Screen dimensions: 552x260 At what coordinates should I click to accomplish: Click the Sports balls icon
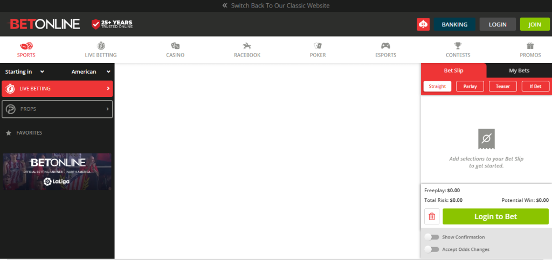(26, 46)
